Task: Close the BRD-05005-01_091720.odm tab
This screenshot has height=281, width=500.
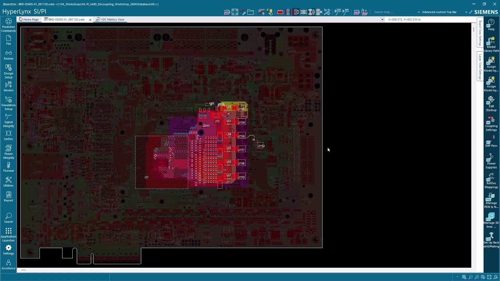Action: [90, 20]
